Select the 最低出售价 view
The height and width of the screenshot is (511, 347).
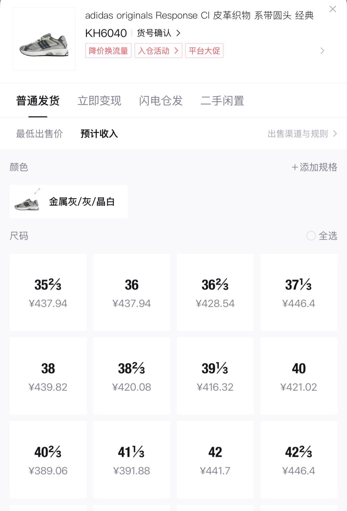tap(40, 134)
